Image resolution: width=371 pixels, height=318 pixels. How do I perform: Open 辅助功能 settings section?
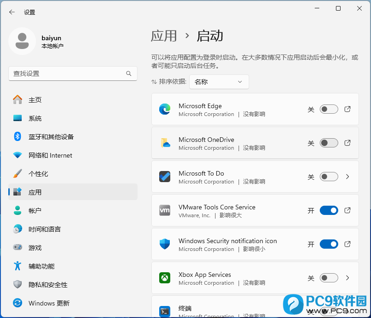click(x=73, y=266)
